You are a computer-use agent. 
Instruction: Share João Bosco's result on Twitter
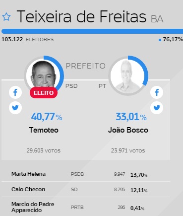pos(157,108)
